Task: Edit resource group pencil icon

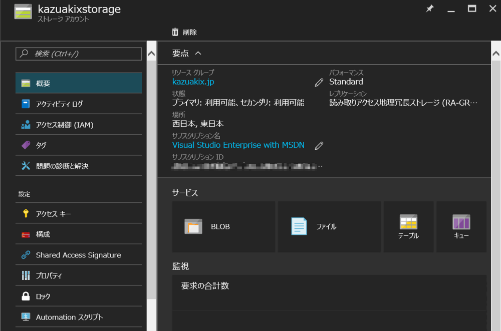Action: 319,83
